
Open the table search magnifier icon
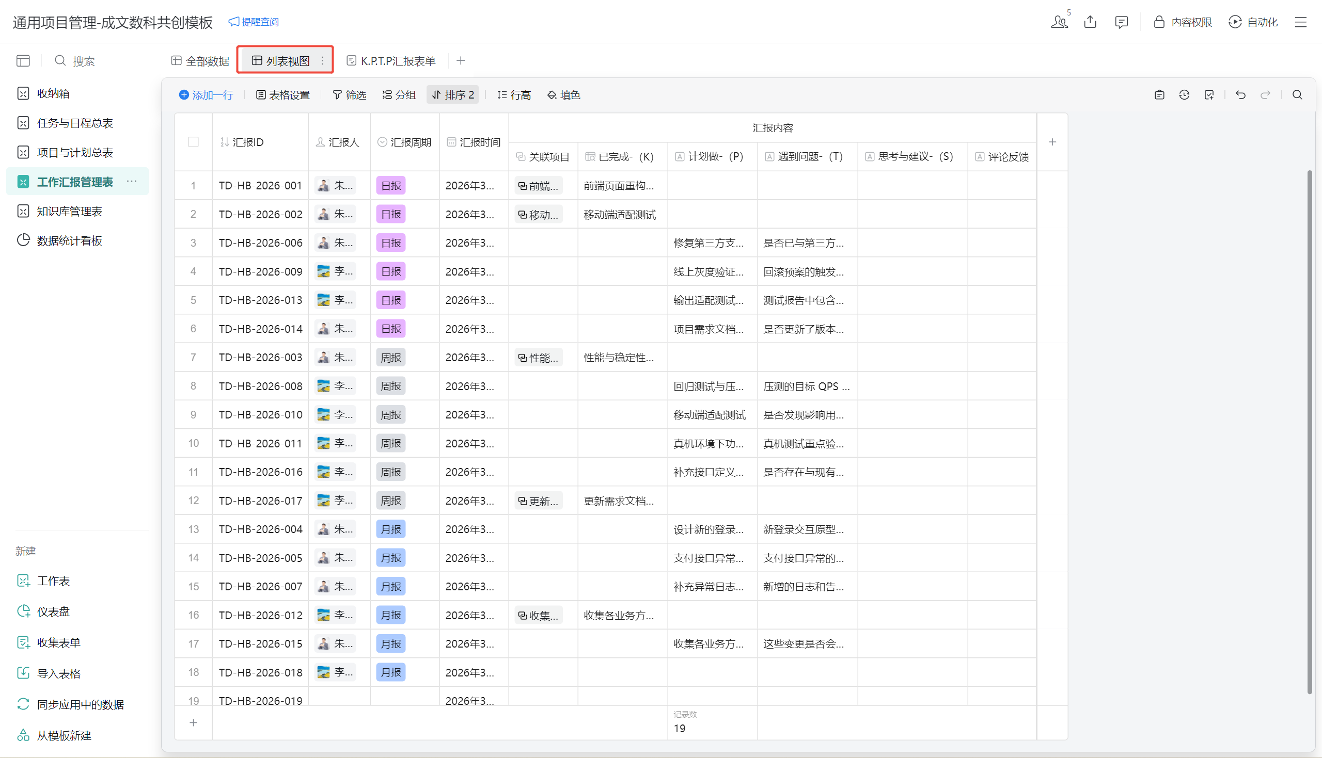pos(1297,95)
